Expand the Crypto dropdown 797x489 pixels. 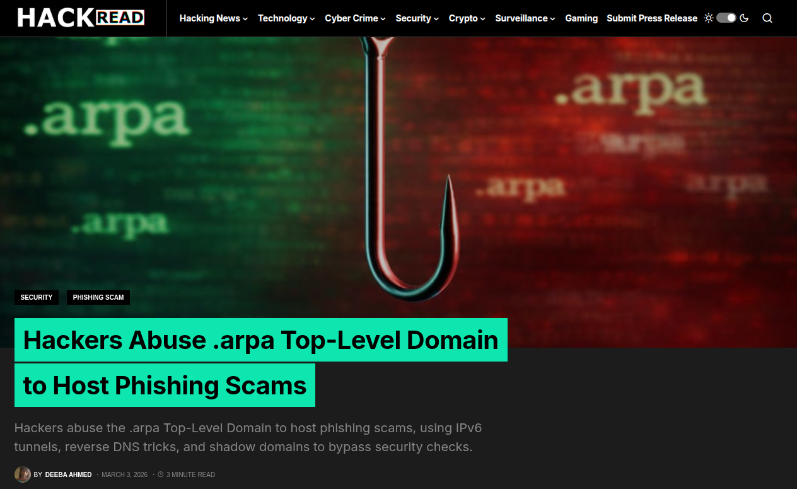point(467,18)
